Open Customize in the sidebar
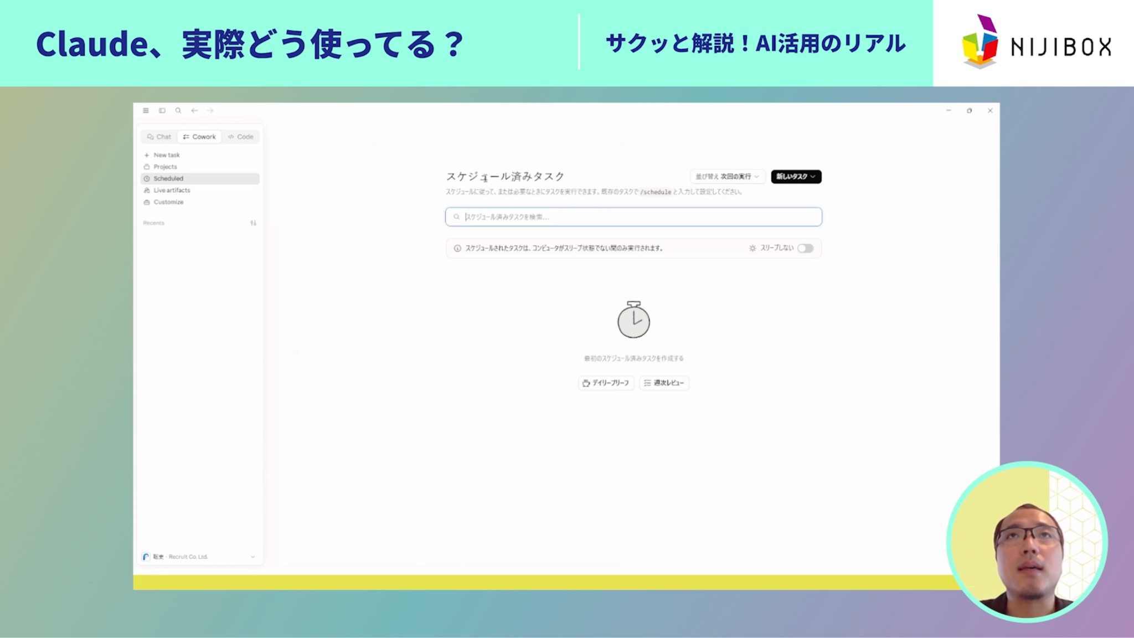The image size is (1134, 638). click(199, 202)
